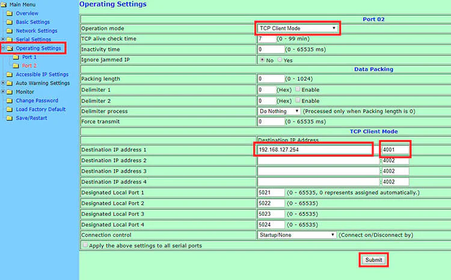Select Operating Settings in the menu
Image resolution: width=451 pixels, height=280 pixels.
tap(38, 48)
